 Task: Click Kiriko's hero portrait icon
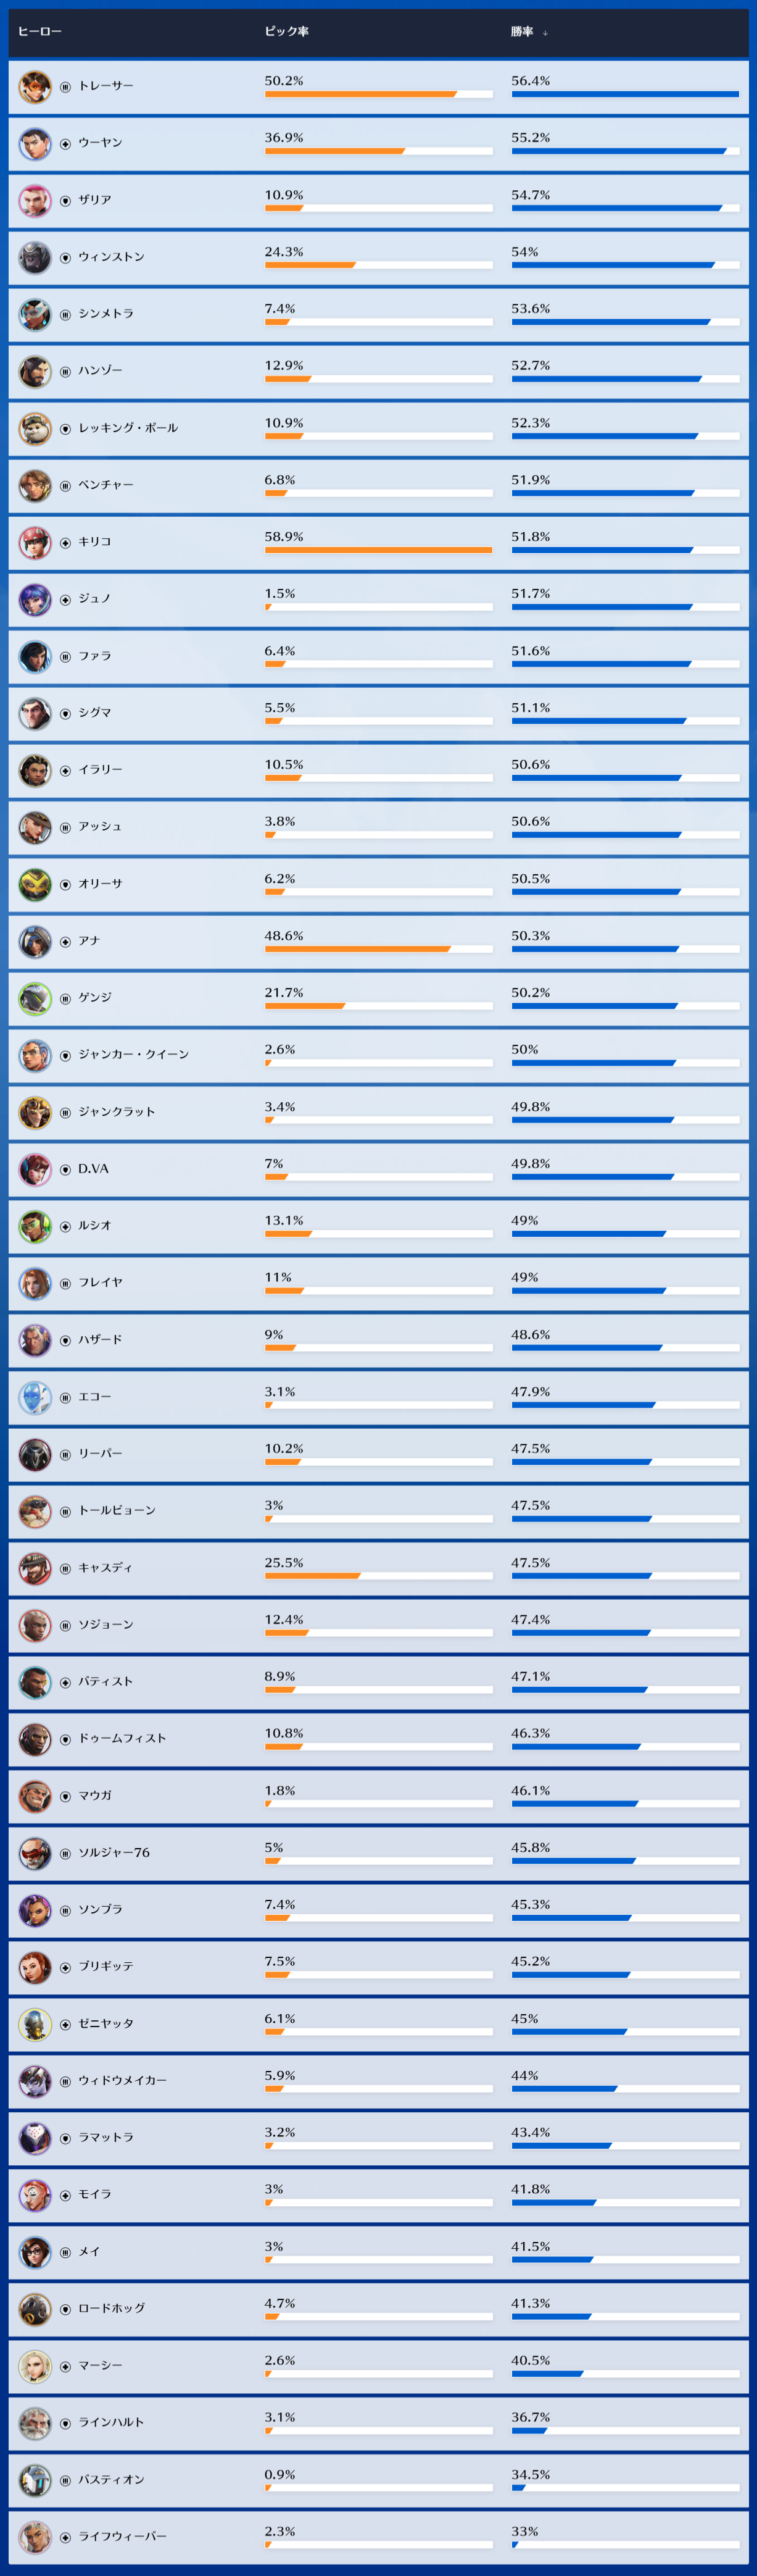tap(35, 543)
